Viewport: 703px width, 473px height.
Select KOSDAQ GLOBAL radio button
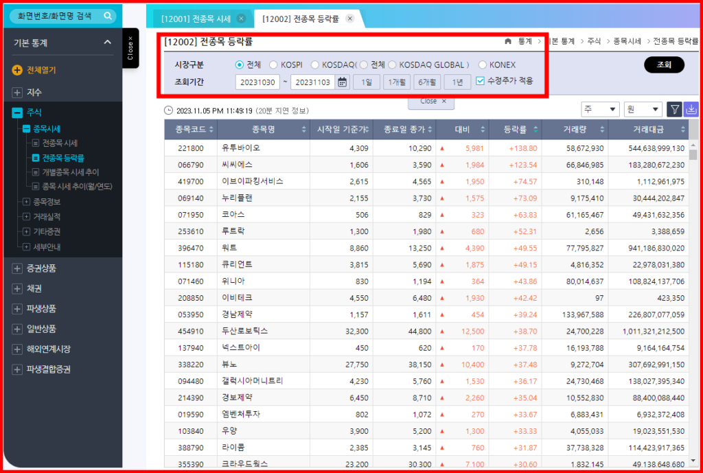[392, 65]
